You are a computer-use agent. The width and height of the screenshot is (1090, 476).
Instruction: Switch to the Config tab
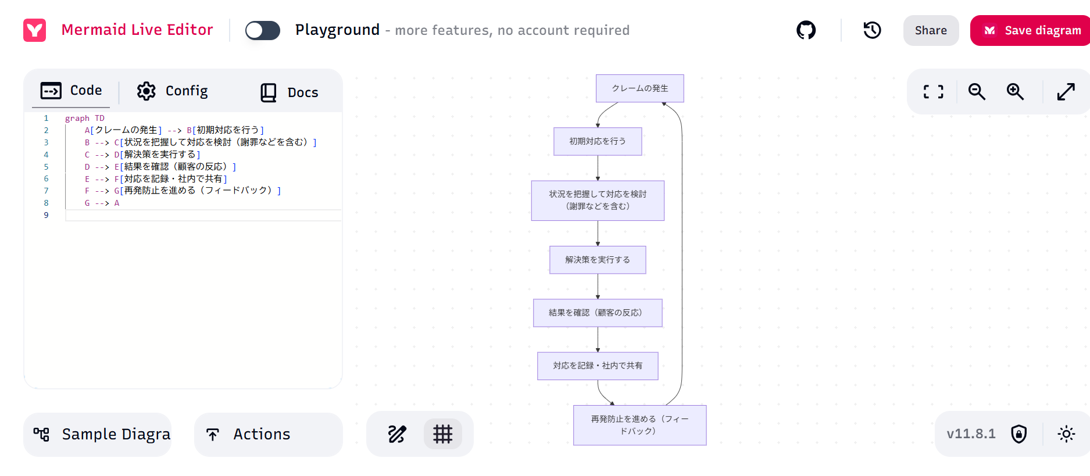click(173, 91)
